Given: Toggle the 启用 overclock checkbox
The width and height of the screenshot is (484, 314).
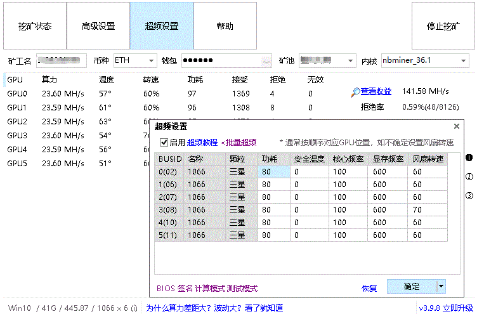Looking at the screenshot, I should pyautogui.click(x=164, y=143).
